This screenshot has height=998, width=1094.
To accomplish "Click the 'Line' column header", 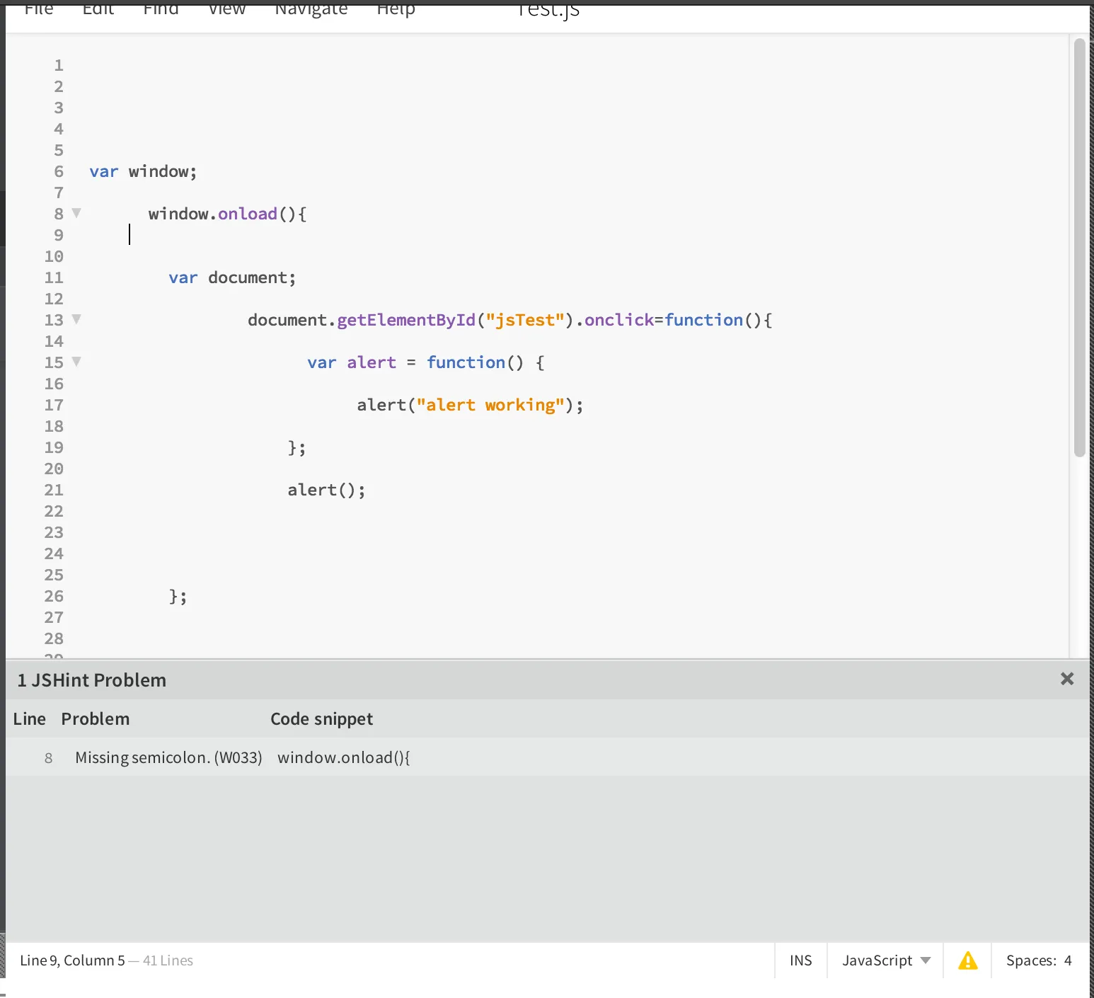I will [x=30, y=718].
